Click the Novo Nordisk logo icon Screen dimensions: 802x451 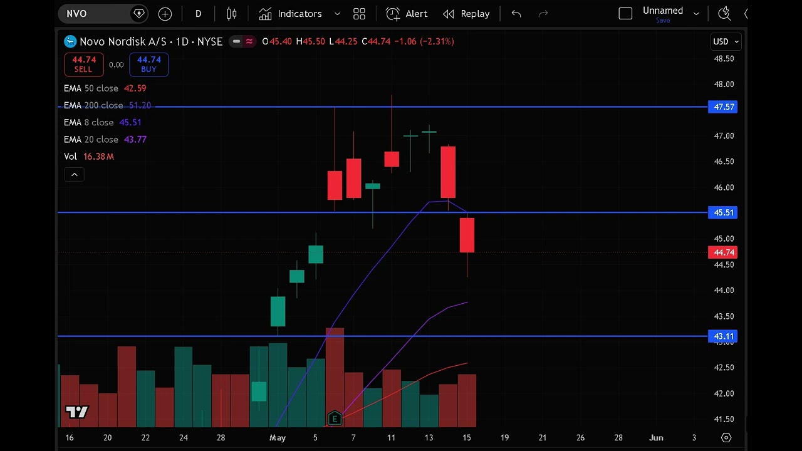coord(70,41)
